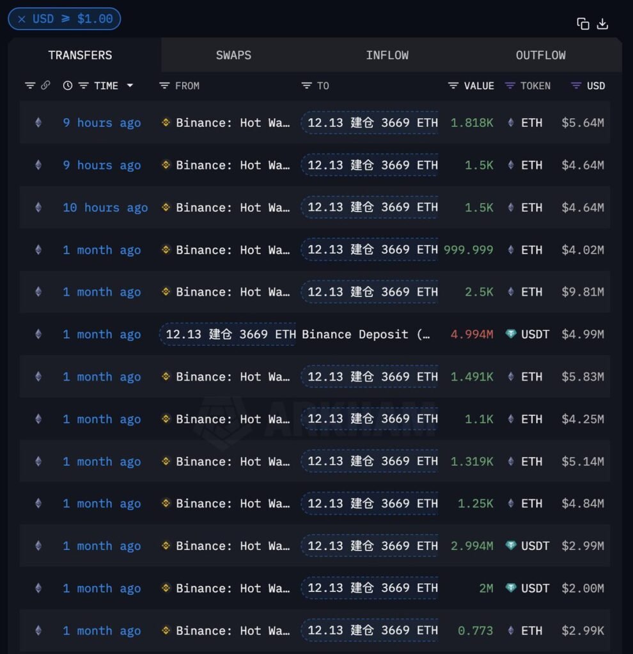This screenshot has height=654, width=633.
Task: Click the filter icon left of the link icon
Action: click(x=30, y=86)
